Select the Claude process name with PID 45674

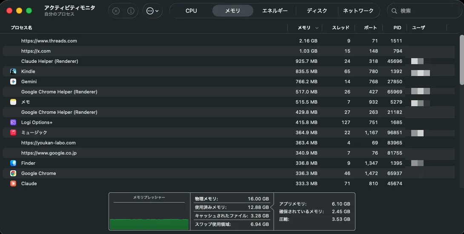(x=29, y=183)
